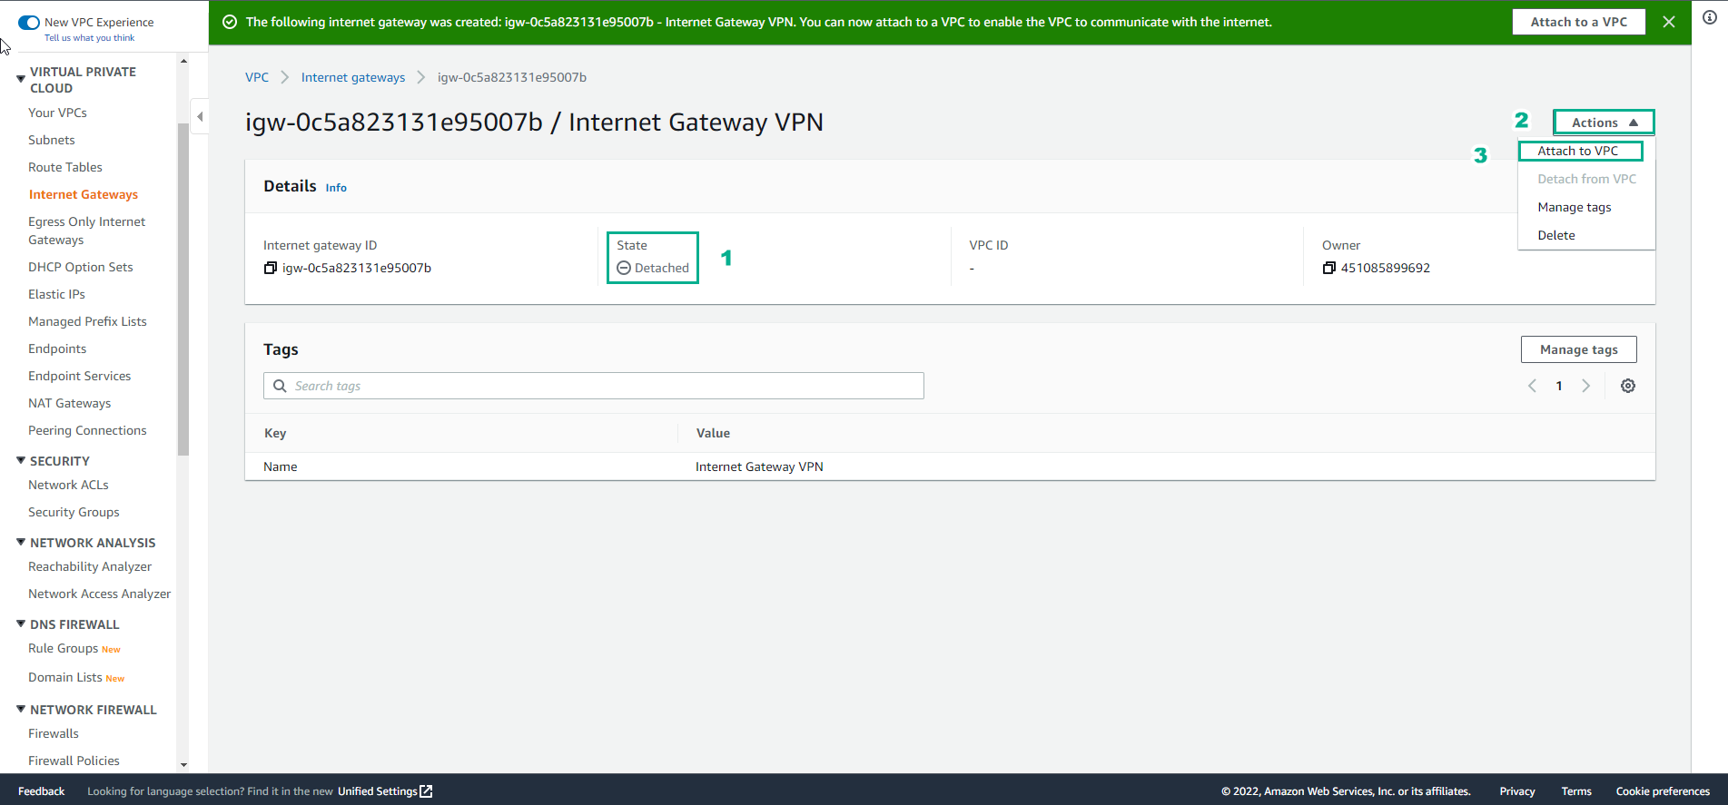This screenshot has width=1728, height=805.
Task: Click the Detached state value
Action: [653, 268]
